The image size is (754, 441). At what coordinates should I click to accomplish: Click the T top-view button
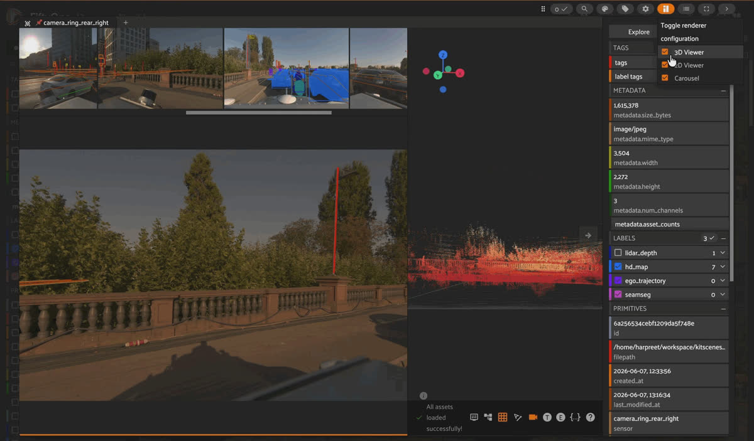(x=547, y=417)
